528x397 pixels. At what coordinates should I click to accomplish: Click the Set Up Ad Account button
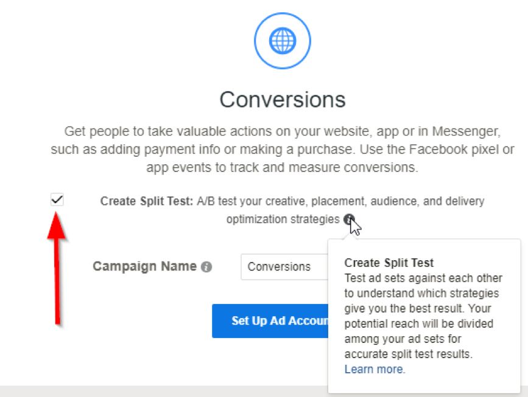click(x=270, y=320)
